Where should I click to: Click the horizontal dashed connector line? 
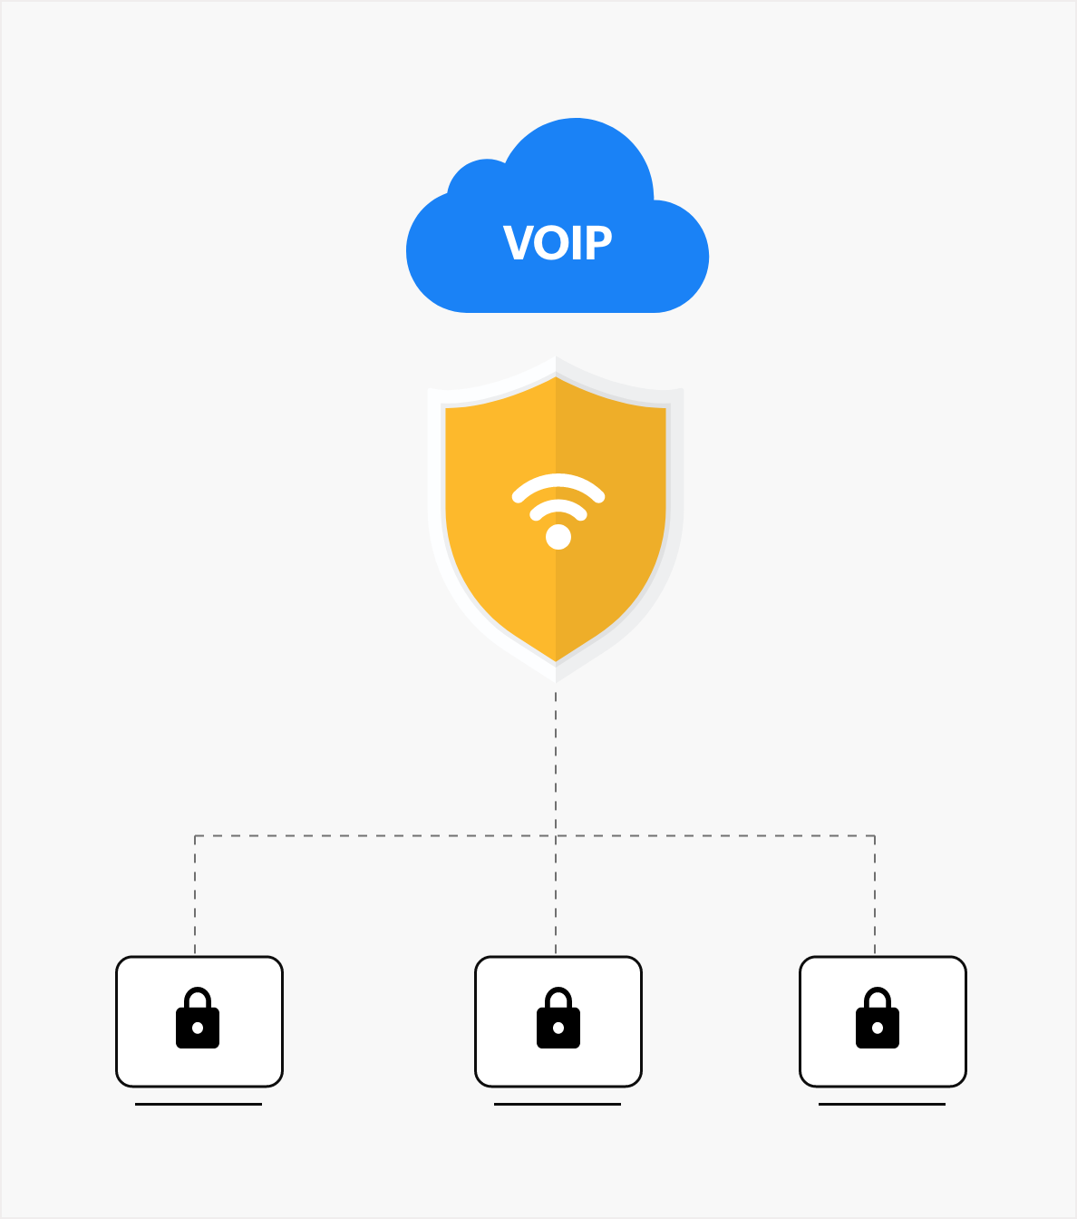pyautogui.click(x=535, y=835)
